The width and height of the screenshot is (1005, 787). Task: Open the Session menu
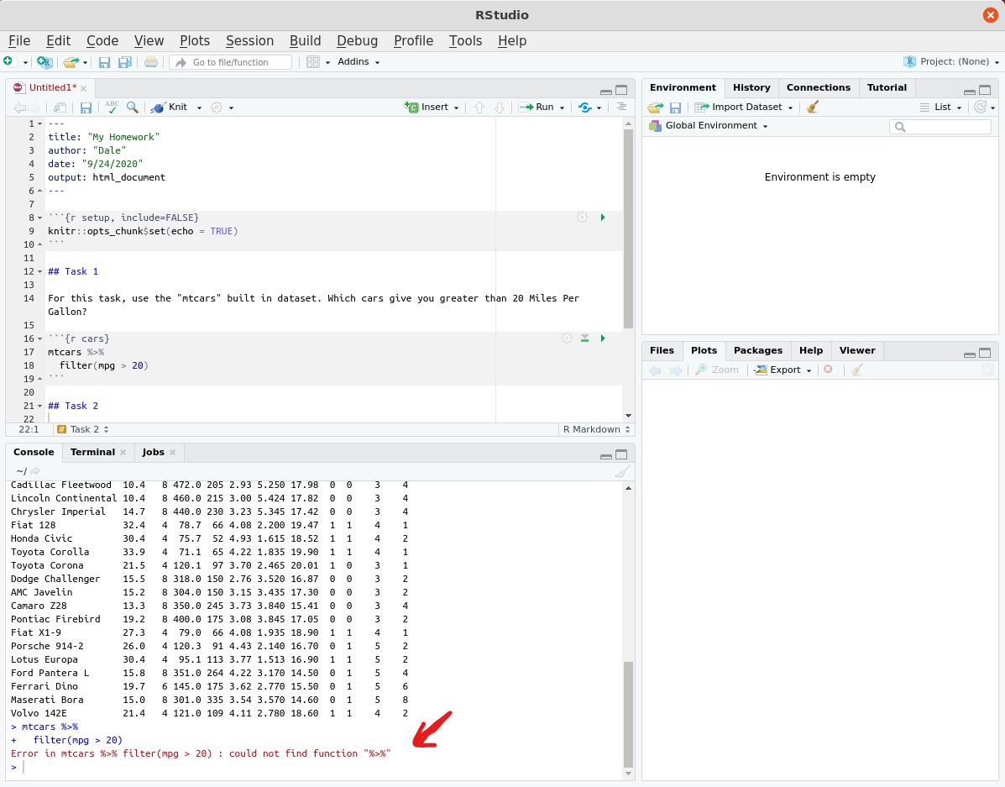point(249,40)
